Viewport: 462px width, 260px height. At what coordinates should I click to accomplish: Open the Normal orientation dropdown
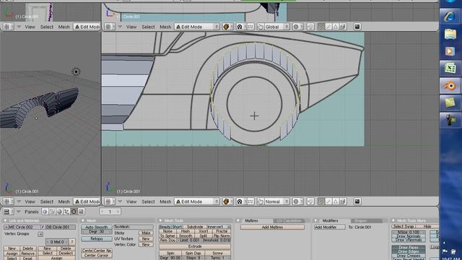tap(276, 201)
